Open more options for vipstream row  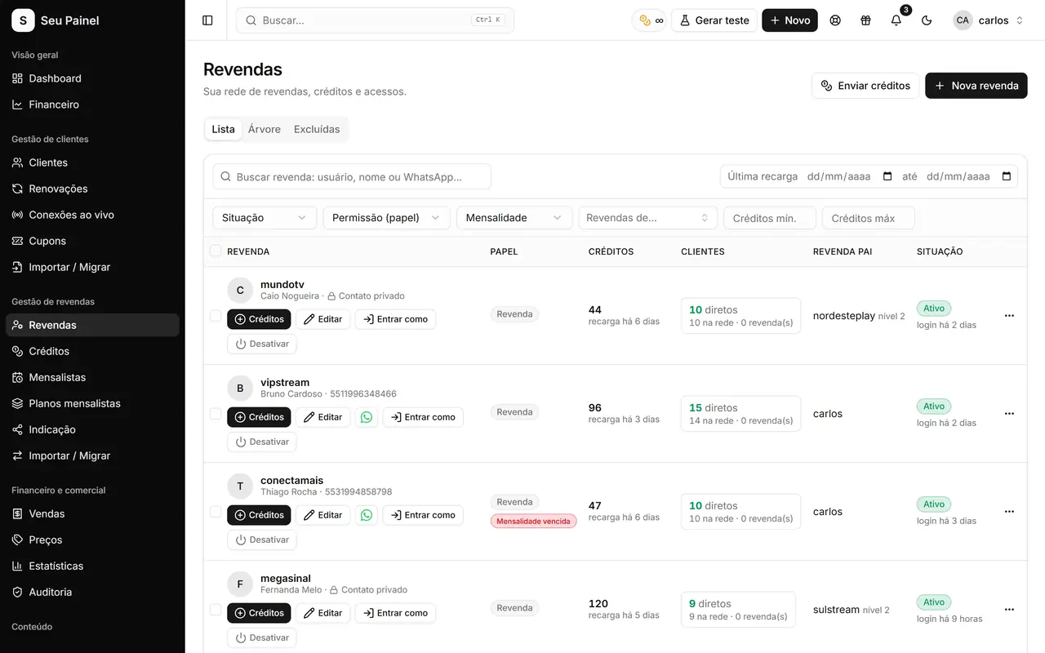tap(1009, 414)
